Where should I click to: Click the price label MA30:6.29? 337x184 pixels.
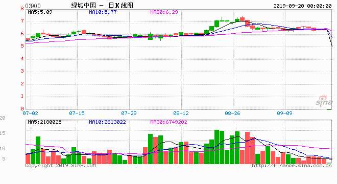coord(164,12)
